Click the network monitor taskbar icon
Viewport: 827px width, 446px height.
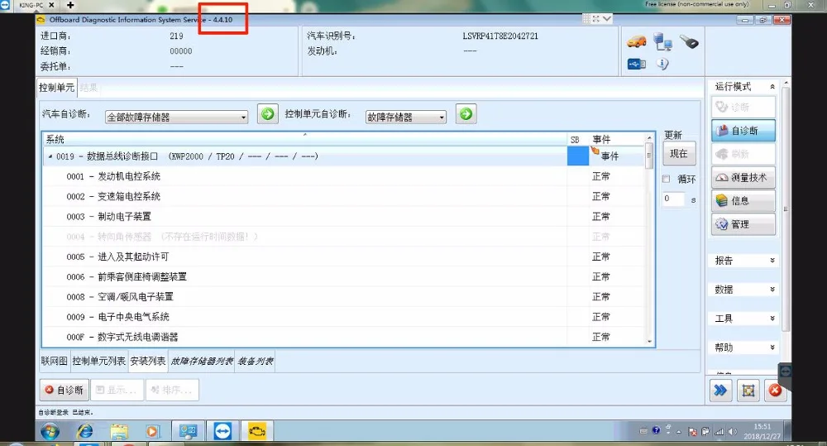pyautogui.click(x=189, y=432)
